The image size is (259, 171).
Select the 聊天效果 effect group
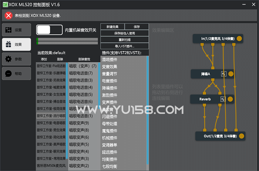51,151
